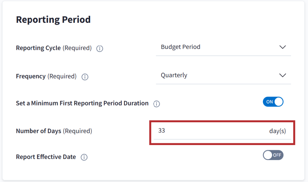
Task: Disable the Minimum First Reporting Period toggle
Action: 273,102
